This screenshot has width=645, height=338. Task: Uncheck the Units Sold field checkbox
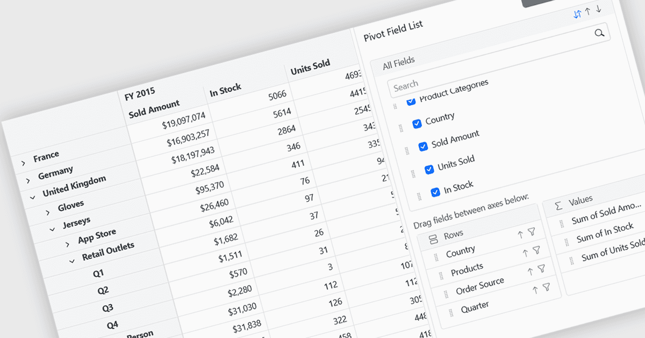click(x=429, y=169)
